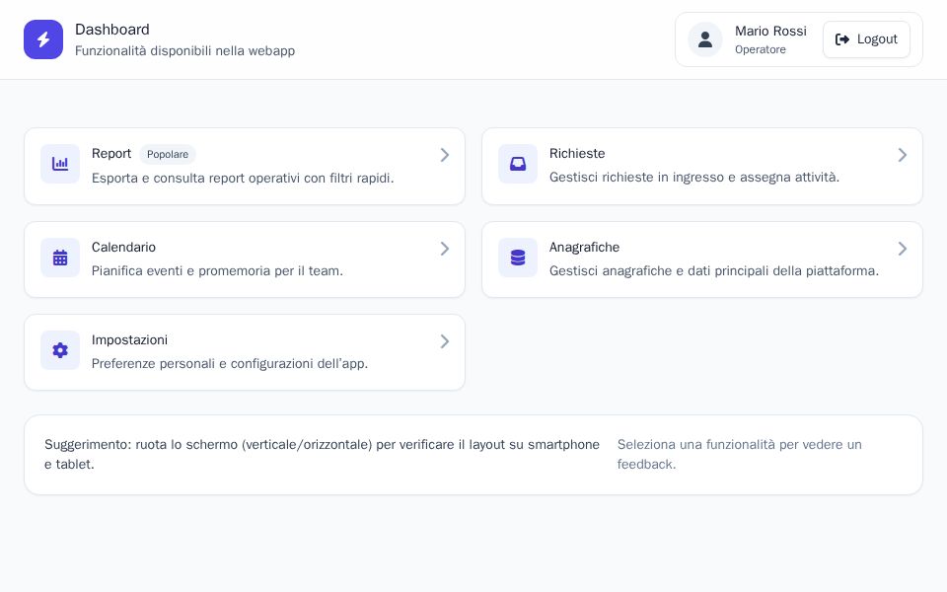Click the blue Report icon background tile
The image size is (947, 592).
tap(60, 164)
